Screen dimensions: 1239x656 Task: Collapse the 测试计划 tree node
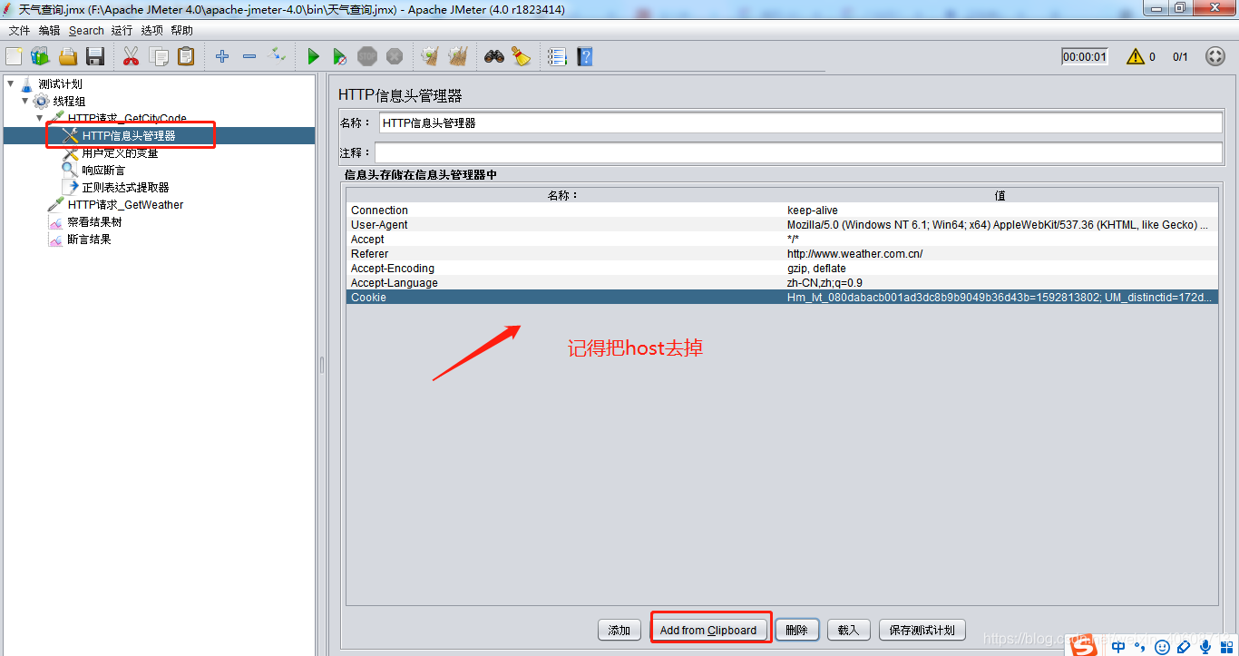[x=10, y=83]
